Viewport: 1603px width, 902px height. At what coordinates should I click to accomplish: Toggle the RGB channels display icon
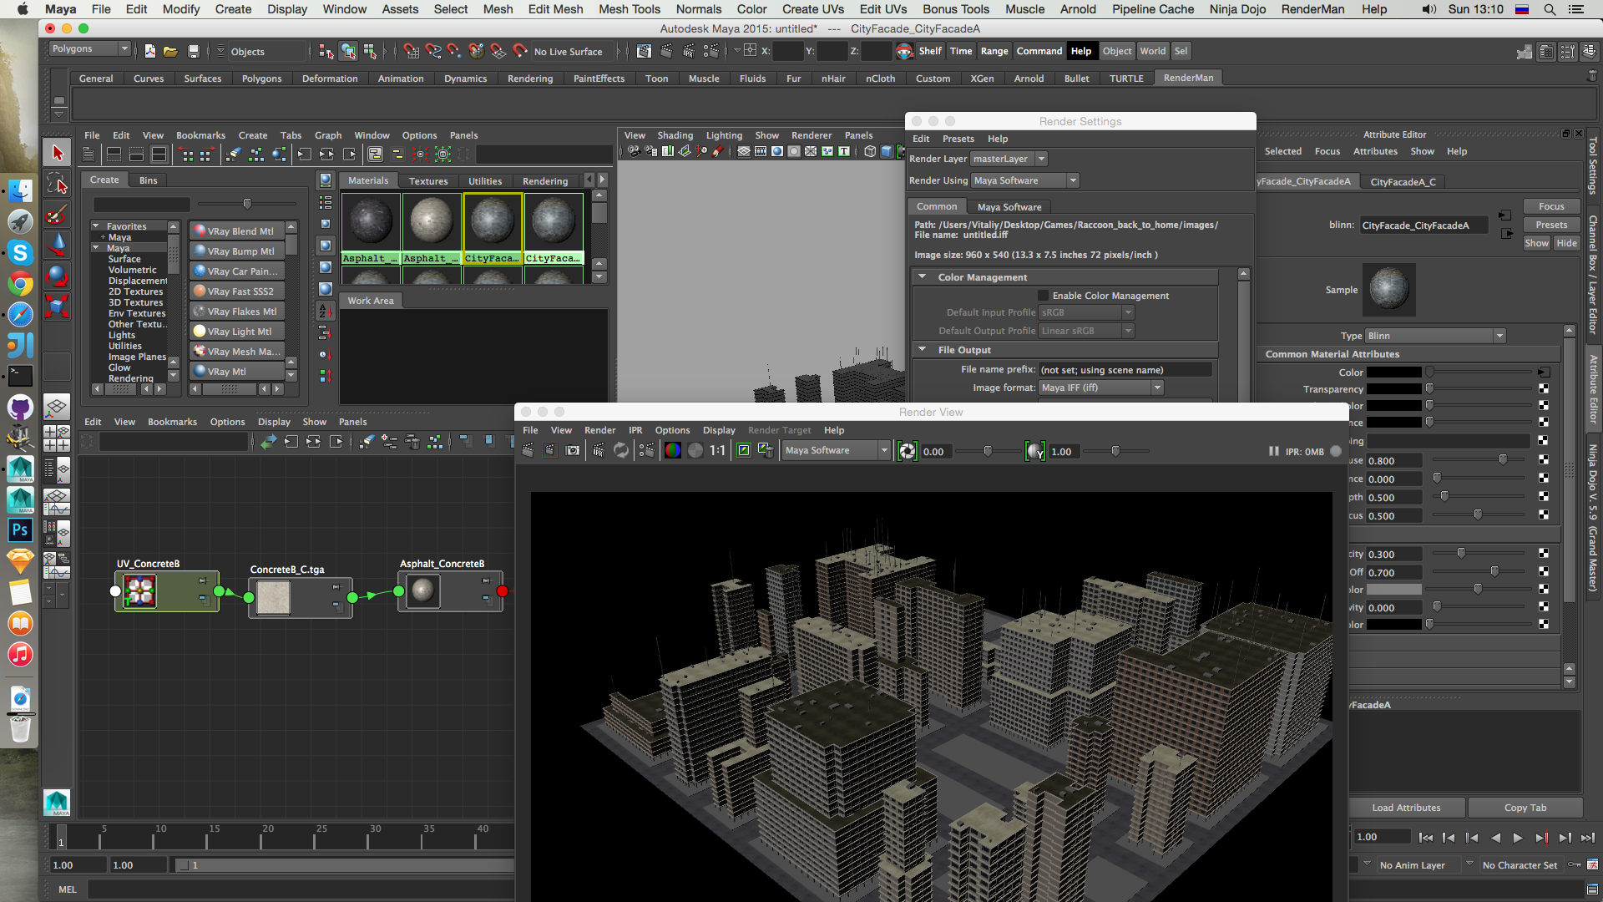pos(672,451)
